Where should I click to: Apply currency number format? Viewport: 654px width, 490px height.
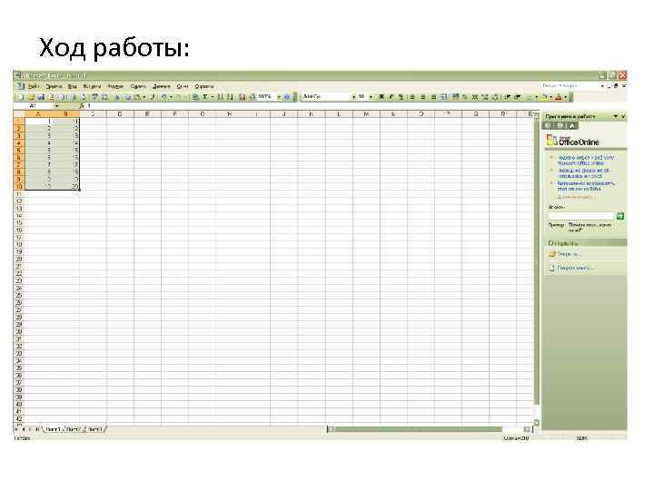pos(455,97)
